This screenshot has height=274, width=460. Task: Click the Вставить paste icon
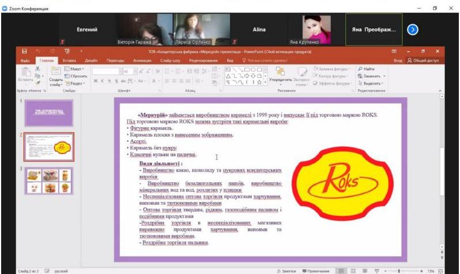click(26, 72)
